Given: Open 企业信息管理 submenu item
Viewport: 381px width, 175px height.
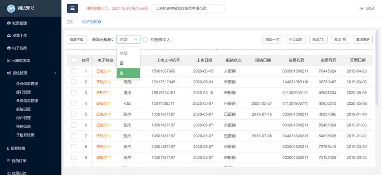Looking at the screenshot, I should pyautogui.click(x=27, y=84).
